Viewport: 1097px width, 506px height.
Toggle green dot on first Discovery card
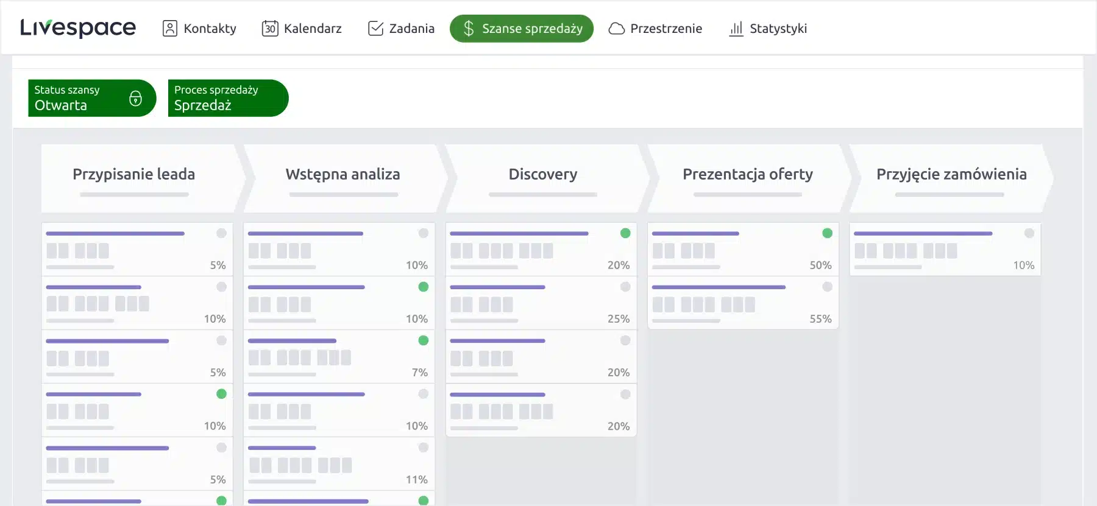tap(625, 233)
